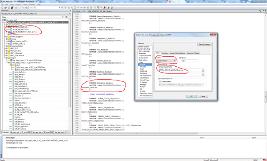Paste from clipboard via toolbar icon

pos(26,8)
